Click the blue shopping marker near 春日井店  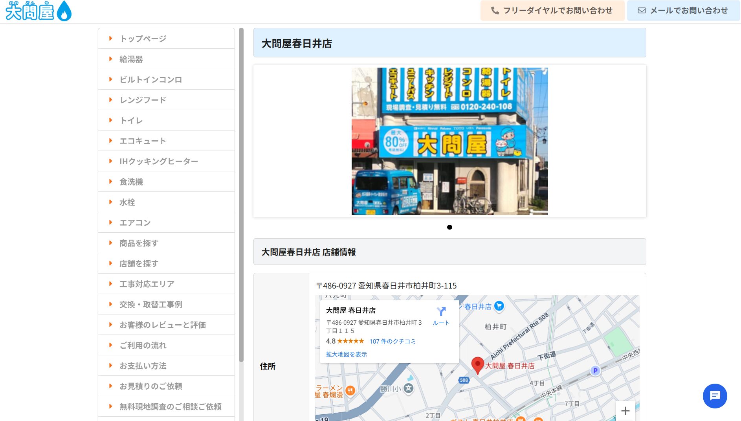(x=499, y=306)
